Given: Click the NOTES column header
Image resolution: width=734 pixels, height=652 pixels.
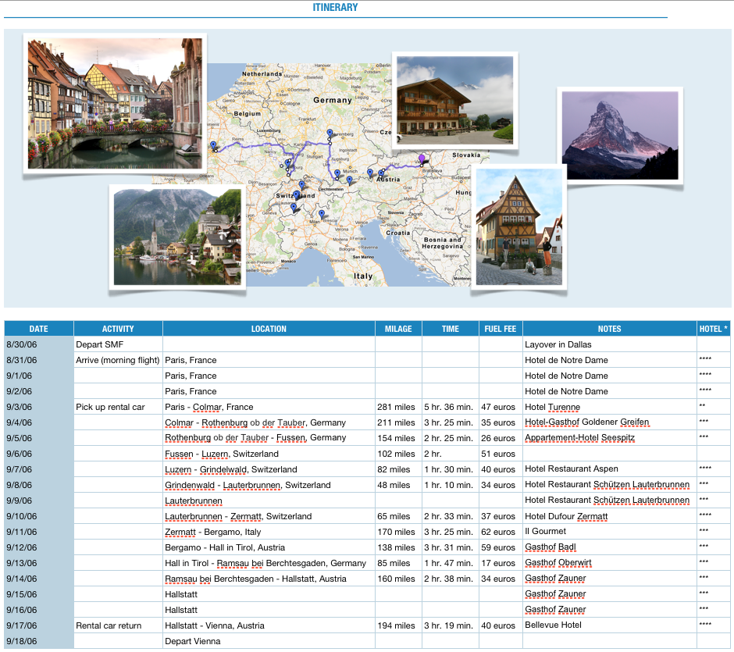Looking at the screenshot, I should coord(610,329).
